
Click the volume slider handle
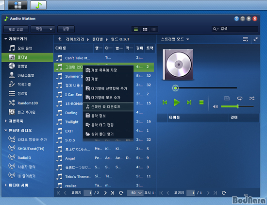tap(237, 106)
